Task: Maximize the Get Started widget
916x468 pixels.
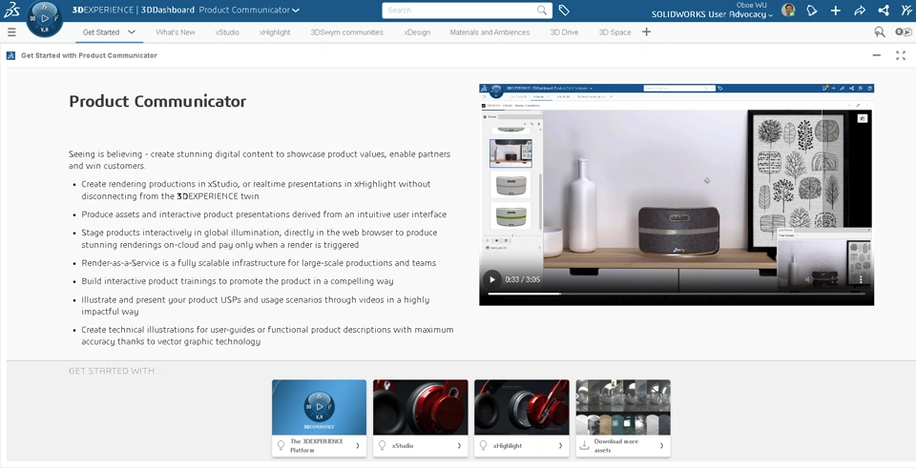Action: [x=901, y=55]
